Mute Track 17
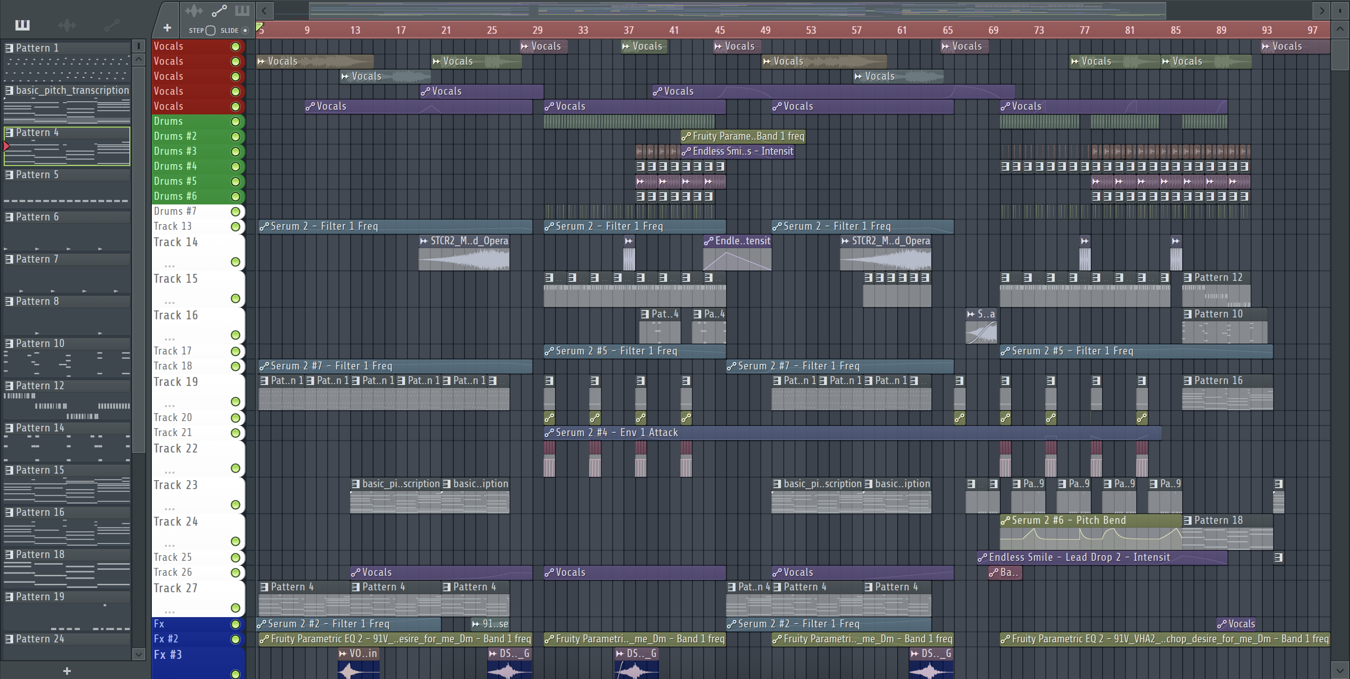 236,351
